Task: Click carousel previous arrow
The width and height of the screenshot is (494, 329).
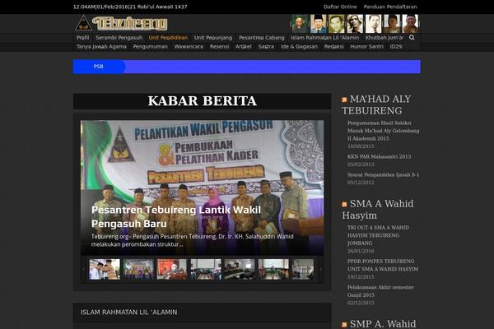Action: [83, 270]
